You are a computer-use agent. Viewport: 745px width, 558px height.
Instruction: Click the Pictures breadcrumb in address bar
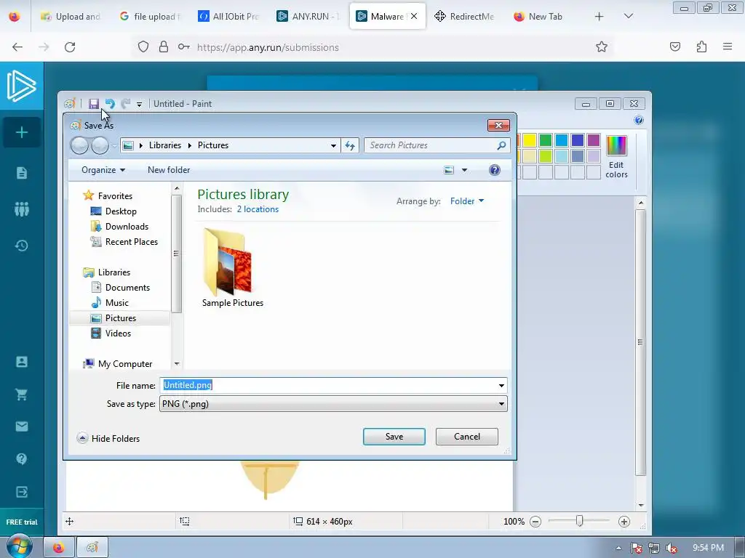tap(213, 145)
